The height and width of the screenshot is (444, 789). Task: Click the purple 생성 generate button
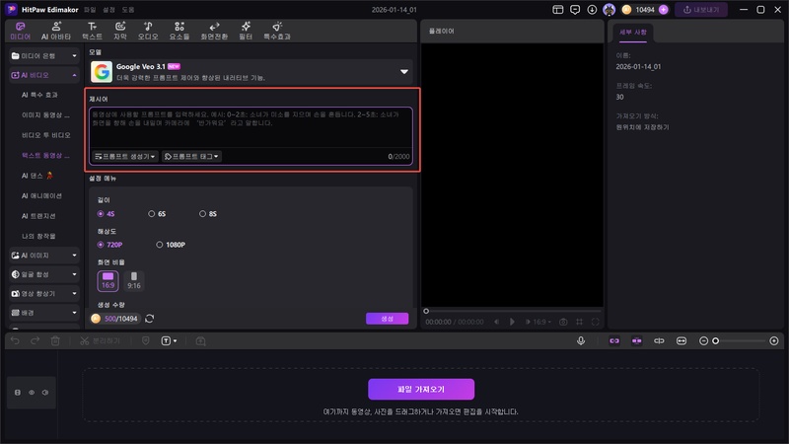pos(387,319)
